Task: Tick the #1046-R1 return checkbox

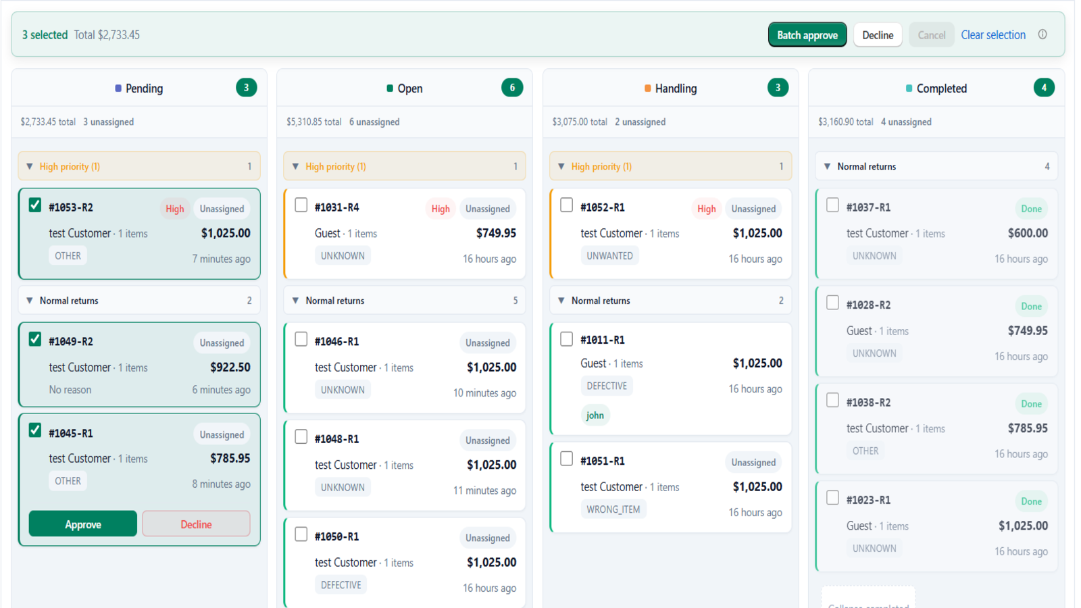Action: pyautogui.click(x=301, y=339)
